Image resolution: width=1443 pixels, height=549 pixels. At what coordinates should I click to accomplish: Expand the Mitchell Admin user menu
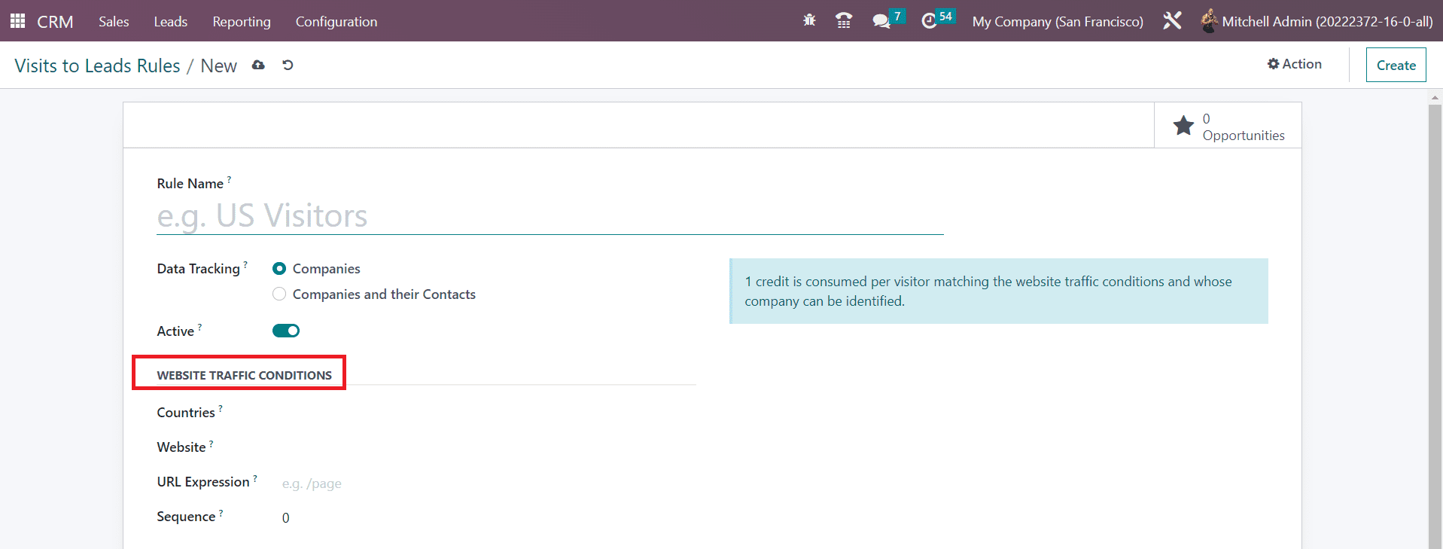(1317, 21)
